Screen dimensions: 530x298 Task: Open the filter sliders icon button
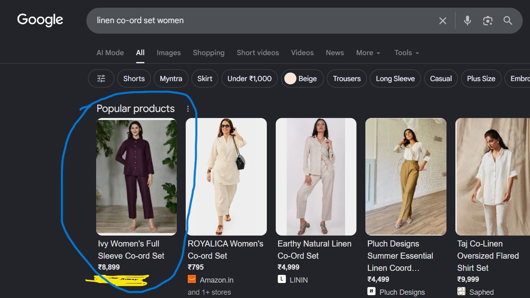tap(101, 79)
